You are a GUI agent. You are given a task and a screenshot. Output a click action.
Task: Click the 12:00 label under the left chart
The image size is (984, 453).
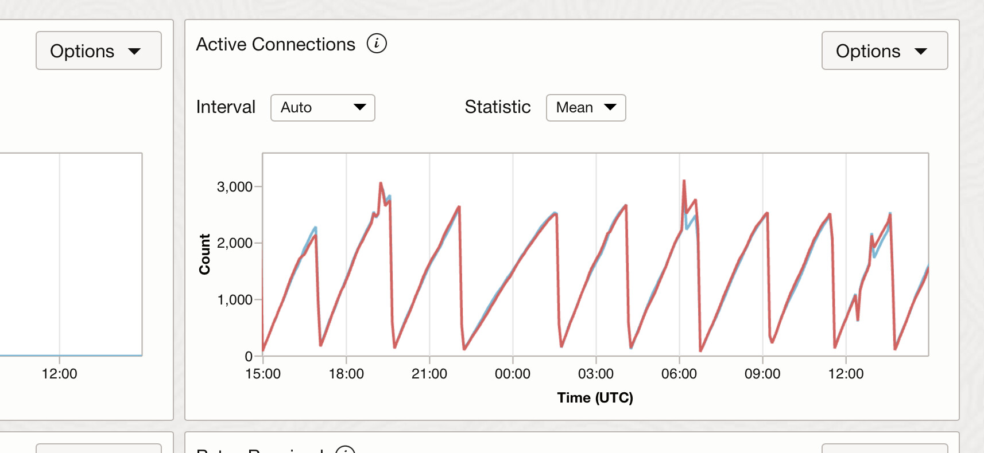(x=59, y=374)
